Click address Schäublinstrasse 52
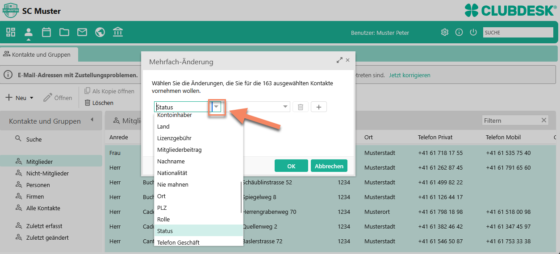Screen dimensions: 560x254 coord(267,182)
